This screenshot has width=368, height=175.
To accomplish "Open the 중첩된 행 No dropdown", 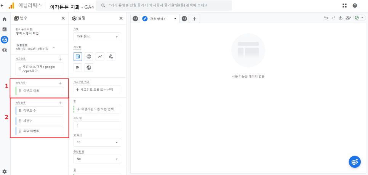I will click(98, 159).
